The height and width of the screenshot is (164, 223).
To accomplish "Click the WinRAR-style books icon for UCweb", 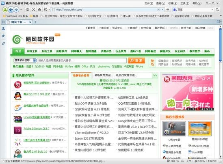I will (17, 119).
